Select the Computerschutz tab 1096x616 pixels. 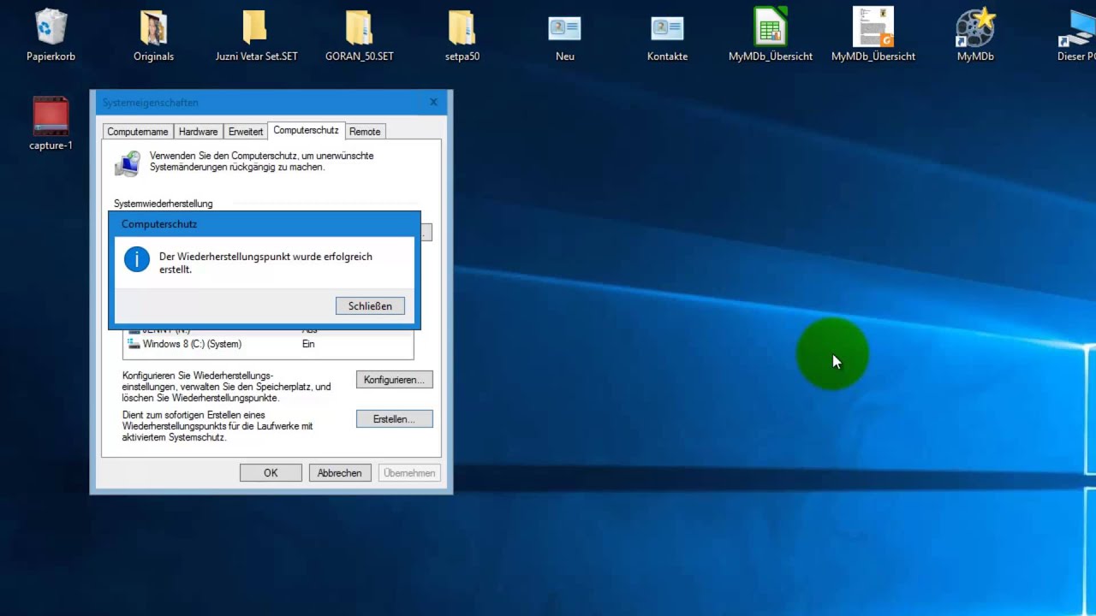click(x=306, y=130)
